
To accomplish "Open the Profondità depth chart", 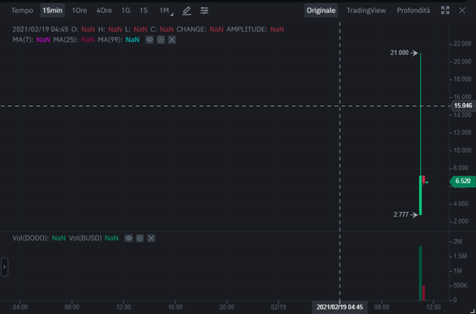I will (x=413, y=11).
